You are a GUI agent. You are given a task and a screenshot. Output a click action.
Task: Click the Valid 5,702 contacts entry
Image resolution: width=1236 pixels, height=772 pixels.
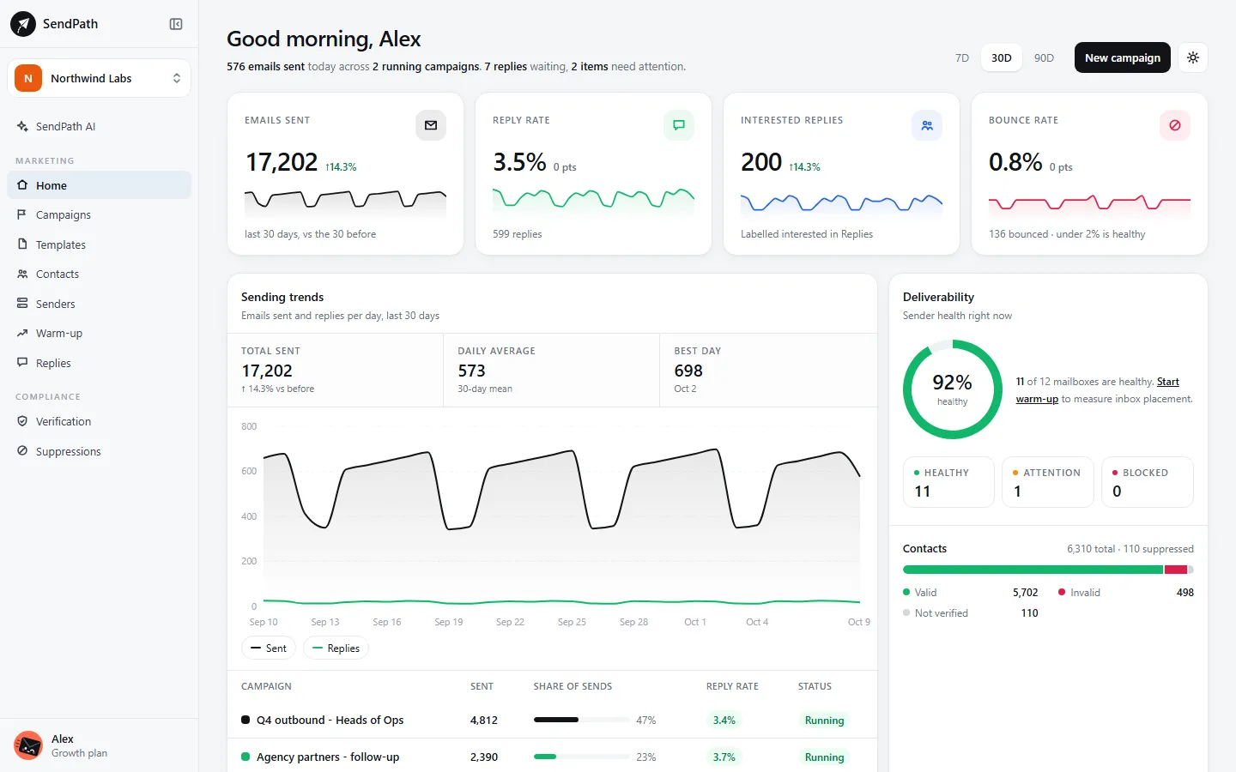point(971,593)
